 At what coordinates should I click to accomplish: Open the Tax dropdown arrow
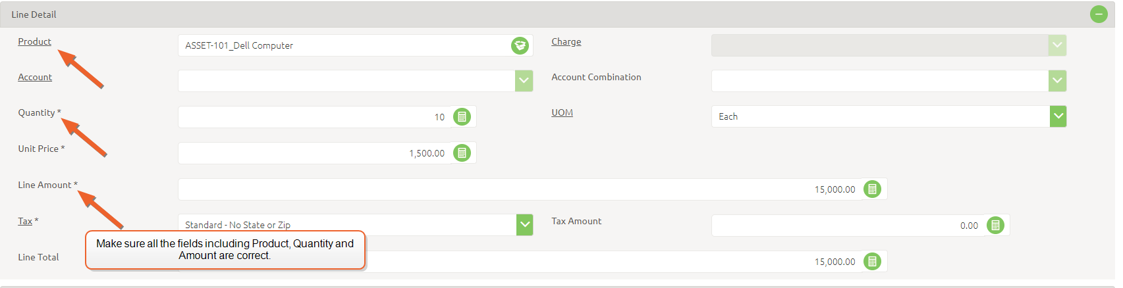[x=525, y=224]
